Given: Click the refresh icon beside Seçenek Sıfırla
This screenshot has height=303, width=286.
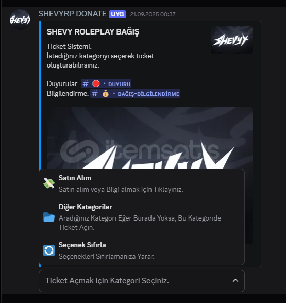Looking at the screenshot, I should [x=49, y=250].
